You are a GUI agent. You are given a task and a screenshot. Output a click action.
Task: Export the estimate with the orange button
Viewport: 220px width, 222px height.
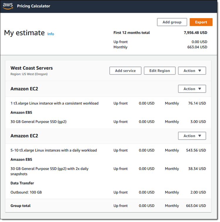tap(201, 22)
